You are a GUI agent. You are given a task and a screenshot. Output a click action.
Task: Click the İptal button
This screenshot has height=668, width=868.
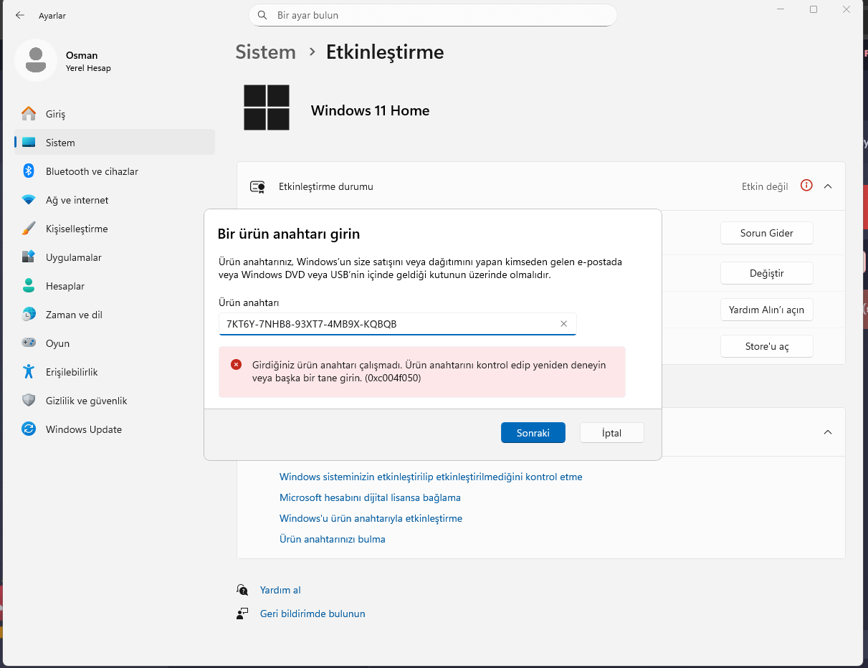[611, 433]
